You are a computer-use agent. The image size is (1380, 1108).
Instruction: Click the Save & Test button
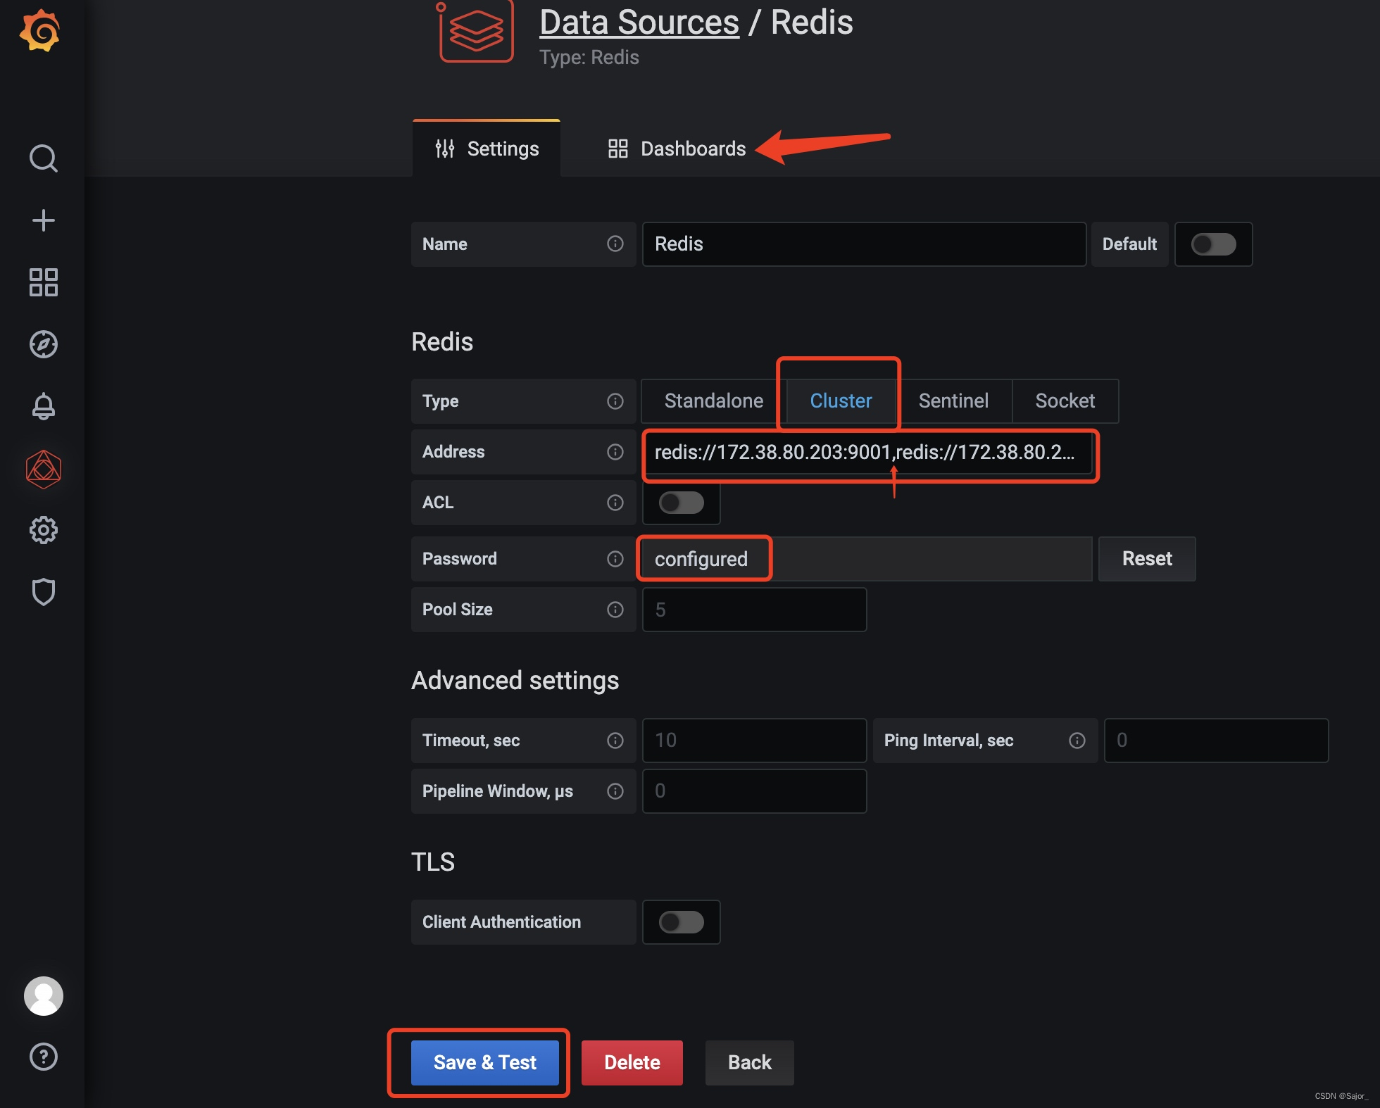[484, 1062]
